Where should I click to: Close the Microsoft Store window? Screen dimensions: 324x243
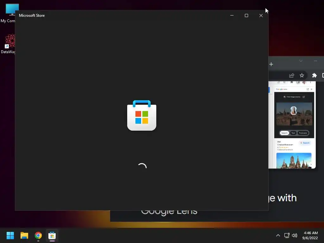click(x=261, y=16)
